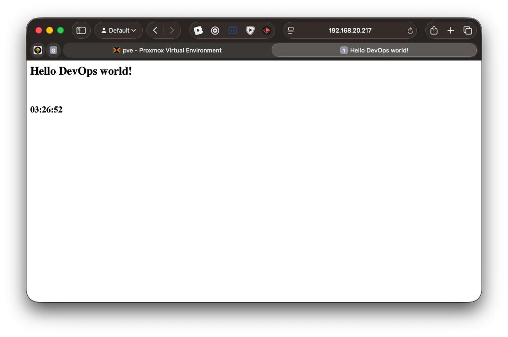Screen dimensions: 508x337
Task: Click the 03:26:52 time text
Action: (x=46, y=110)
